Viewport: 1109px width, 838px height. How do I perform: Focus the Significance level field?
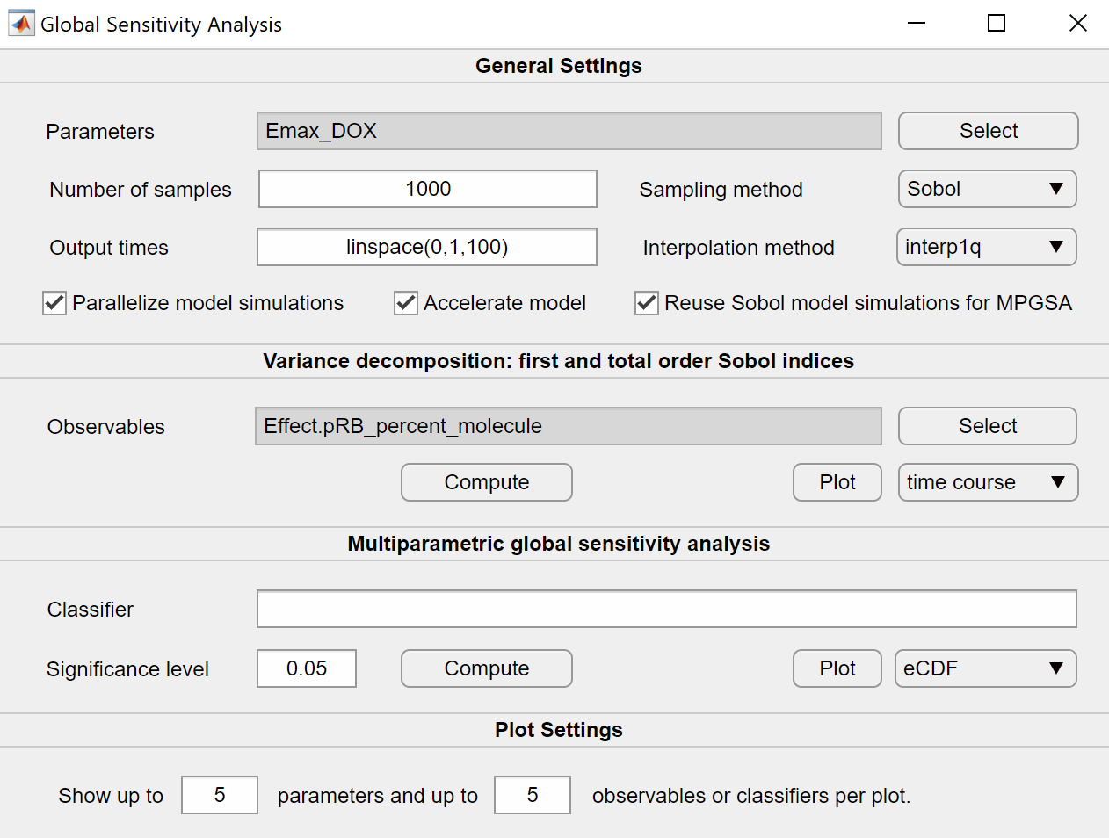click(306, 668)
